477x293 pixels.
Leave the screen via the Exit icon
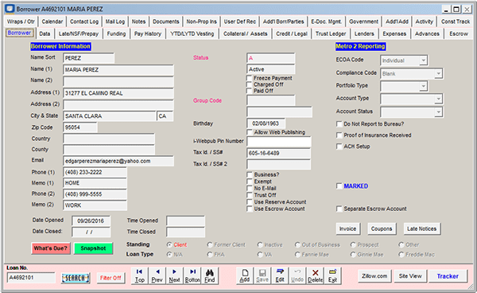coord(332,275)
